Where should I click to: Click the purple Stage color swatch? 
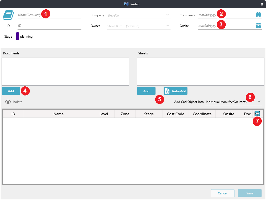click(x=18, y=36)
